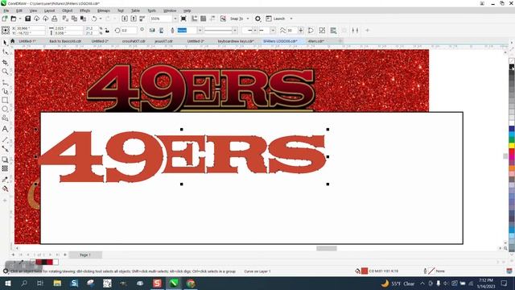The height and width of the screenshot is (290, 515).
Task: Toggle wrap text button in property bar
Action: pos(333,31)
